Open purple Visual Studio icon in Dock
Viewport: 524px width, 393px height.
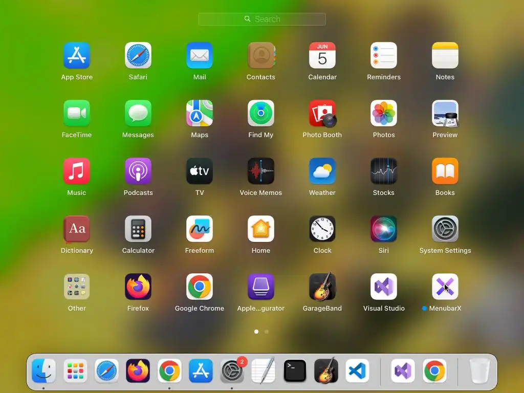[403, 370]
